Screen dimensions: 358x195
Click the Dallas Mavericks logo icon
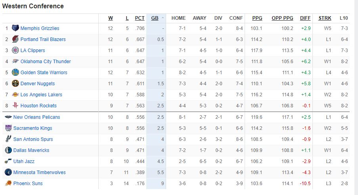coord(8,150)
